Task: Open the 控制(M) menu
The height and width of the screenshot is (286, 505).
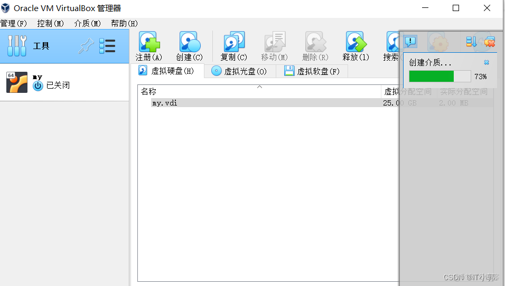Action: click(50, 24)
